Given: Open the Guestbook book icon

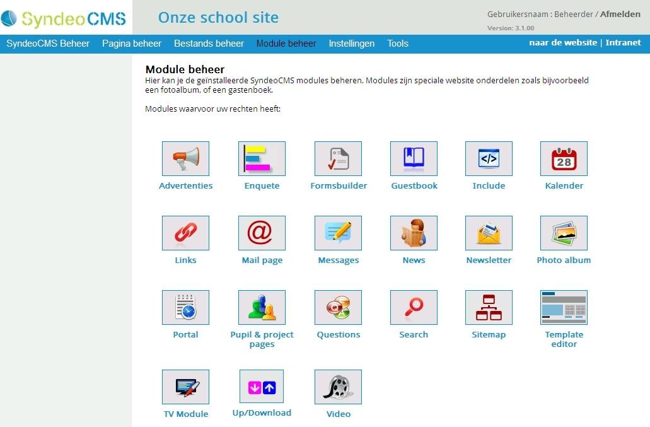Looking at the screenshot, I should 414,159.
